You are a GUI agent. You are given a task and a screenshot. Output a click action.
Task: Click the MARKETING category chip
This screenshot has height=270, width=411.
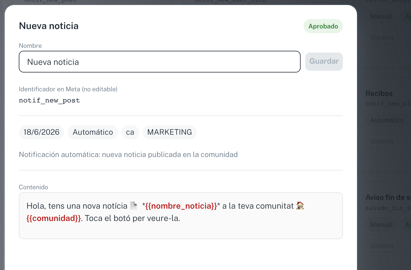(x=170, y=132)
